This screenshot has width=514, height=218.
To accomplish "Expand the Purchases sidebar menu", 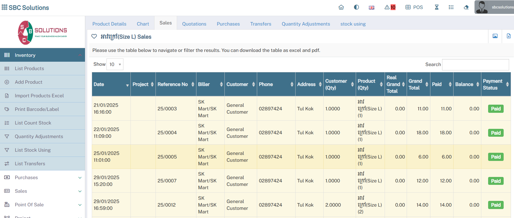I will [42, 177].
